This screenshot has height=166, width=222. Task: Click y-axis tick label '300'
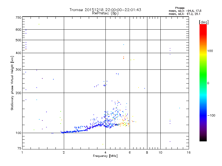tap(18, 70)
